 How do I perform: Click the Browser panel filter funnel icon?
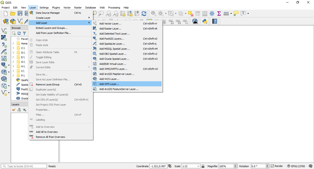point(24,33)
